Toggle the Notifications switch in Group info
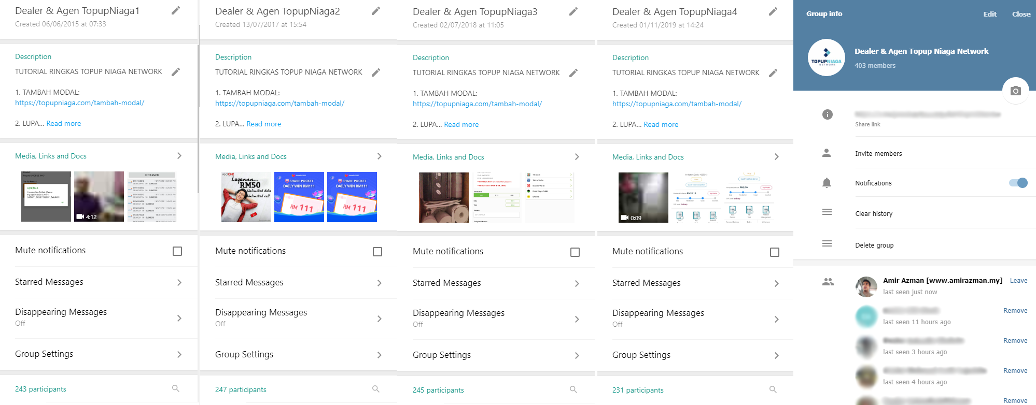The height and width of the screenshot is (405, 1036). 1018,183
